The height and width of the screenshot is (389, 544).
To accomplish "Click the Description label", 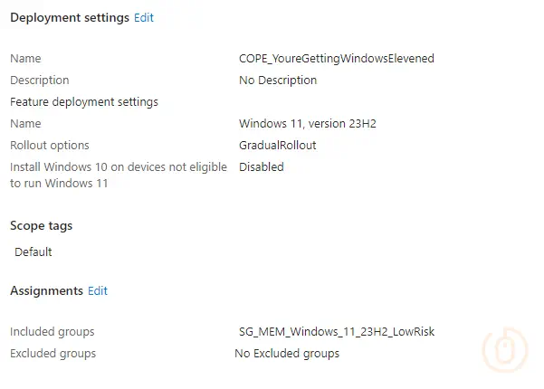I will pos(39,80).
